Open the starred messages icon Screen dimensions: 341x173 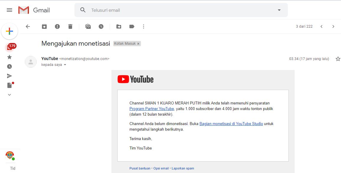[x=9, y=57]
